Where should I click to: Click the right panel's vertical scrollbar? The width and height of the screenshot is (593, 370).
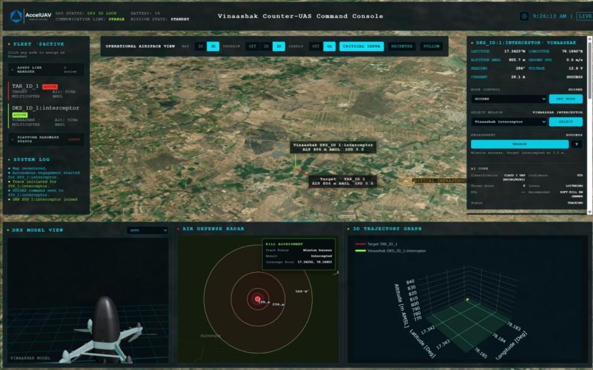(x=590, y=70)
